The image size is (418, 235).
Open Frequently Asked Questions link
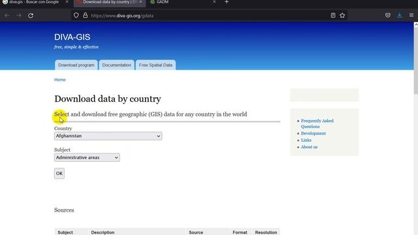click(x=317, y=123)
